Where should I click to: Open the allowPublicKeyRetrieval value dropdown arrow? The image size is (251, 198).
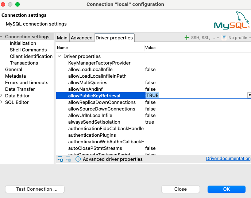[x=250, y=95]
